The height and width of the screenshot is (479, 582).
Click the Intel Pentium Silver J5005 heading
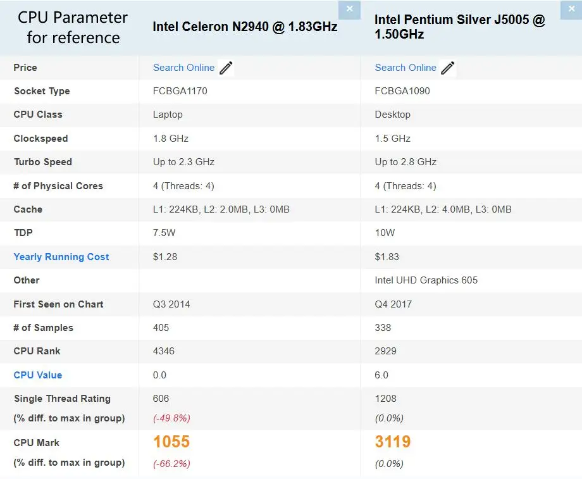pos(459,27)
